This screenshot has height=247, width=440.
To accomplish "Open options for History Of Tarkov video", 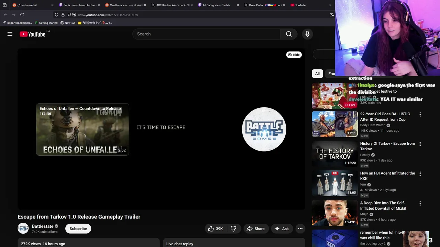I will tap(420, 144).
